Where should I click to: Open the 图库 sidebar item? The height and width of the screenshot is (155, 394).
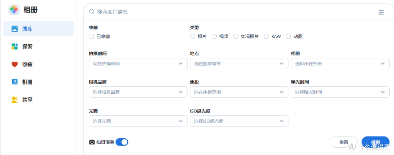pyautogui.click(x=39, y=29)
